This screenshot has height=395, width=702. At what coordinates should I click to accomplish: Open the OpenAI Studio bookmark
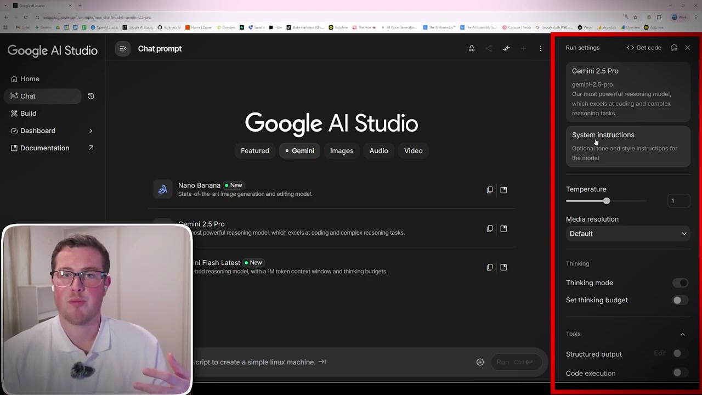click(x=105, y=27)
